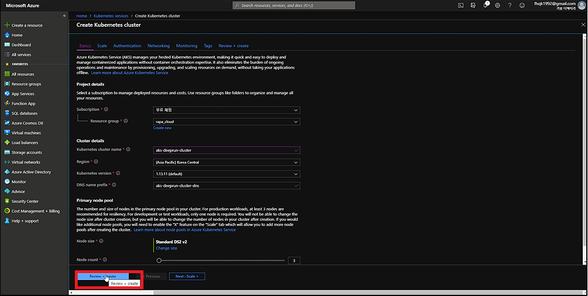This screenshot has height=296, width=588.
Task: Open the Dashboard sidebar icon
Action: pyautogui.click(x=7, y=44)
